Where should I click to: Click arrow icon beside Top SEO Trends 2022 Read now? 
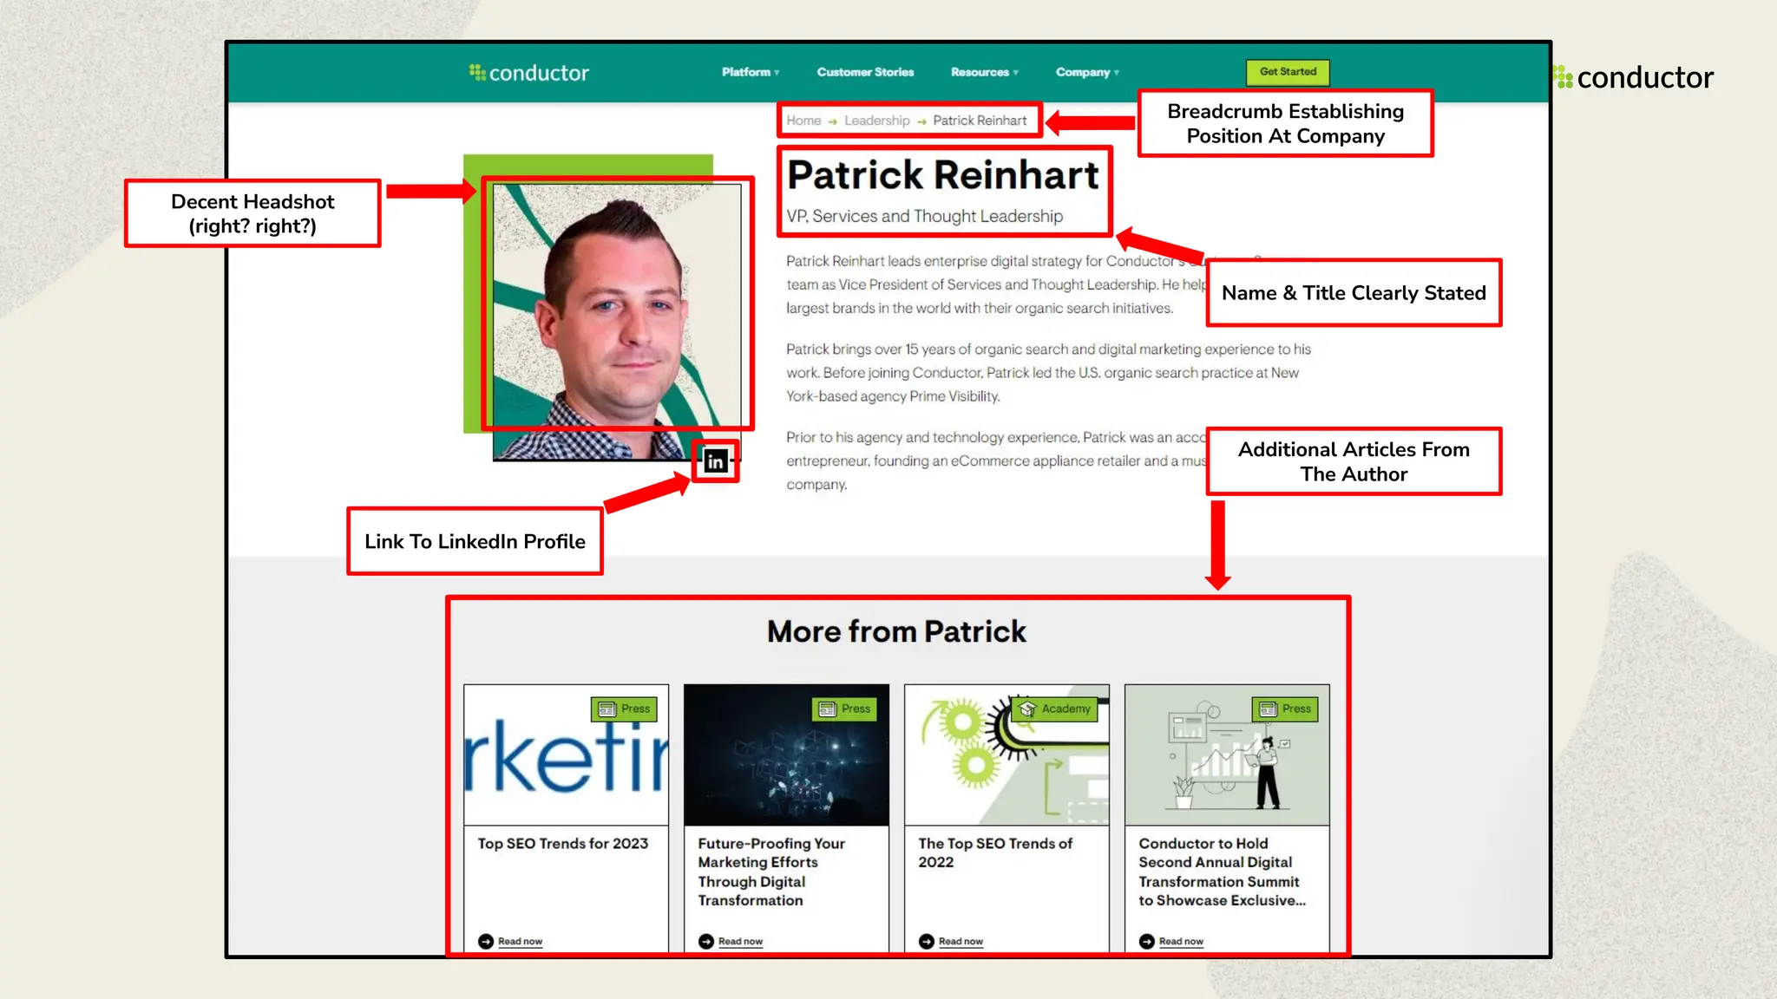click(x=927, y=941)
